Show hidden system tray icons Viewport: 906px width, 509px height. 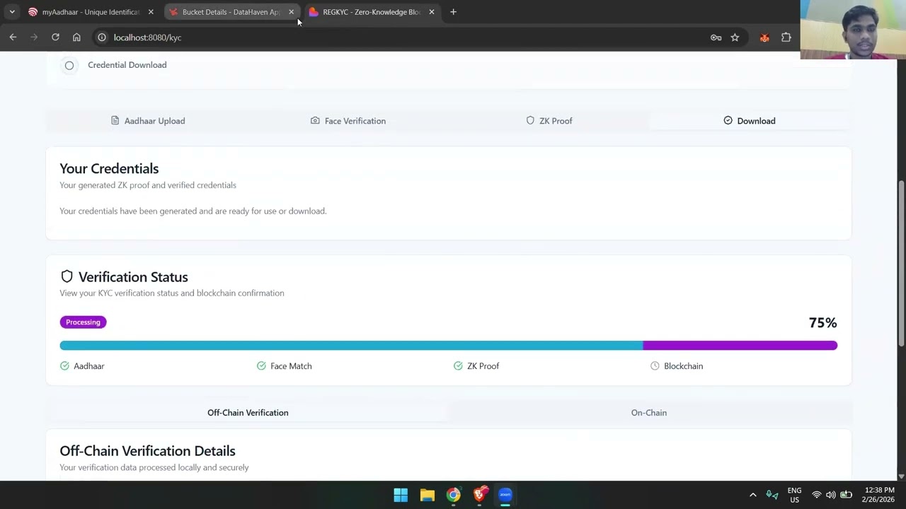[752, 495]
